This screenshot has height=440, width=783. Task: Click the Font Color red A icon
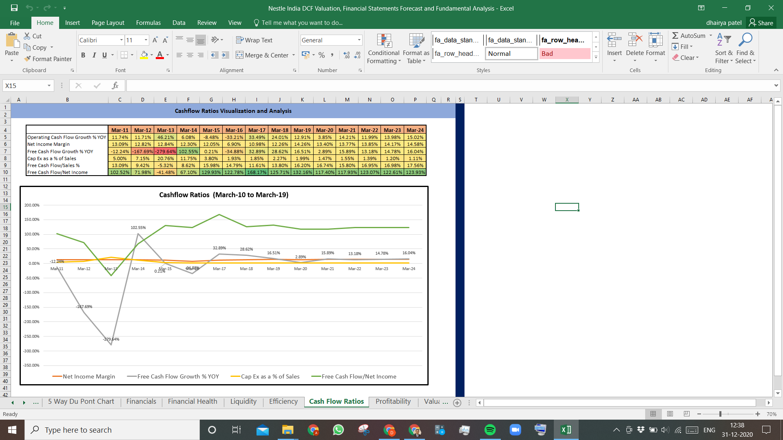click(160, 55)
